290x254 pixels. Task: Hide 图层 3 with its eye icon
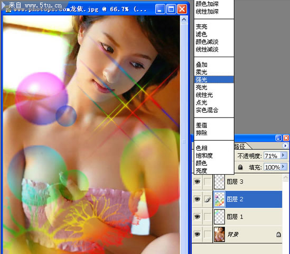coord(197,182)
